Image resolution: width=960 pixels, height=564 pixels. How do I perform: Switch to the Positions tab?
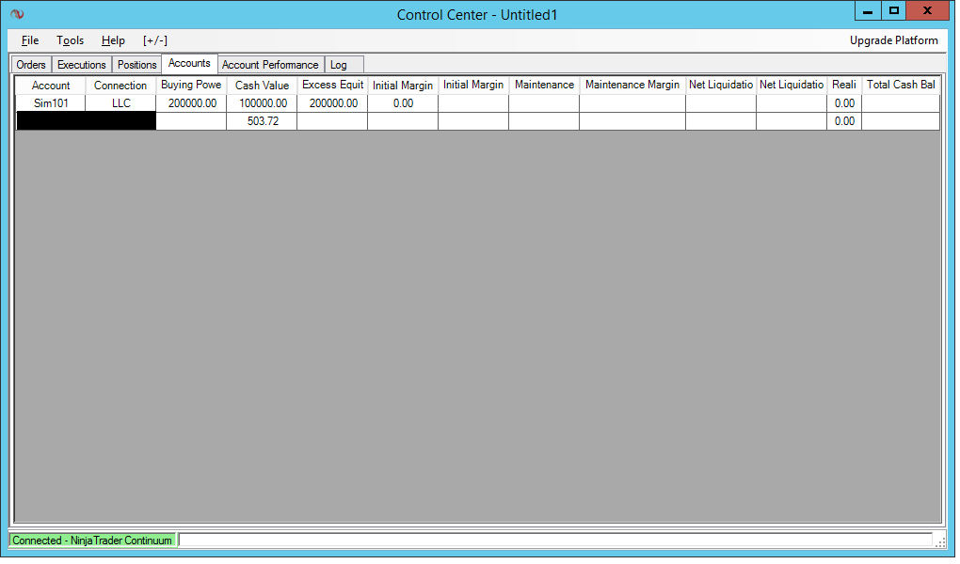pyautogui.click(x=136, y=65)
